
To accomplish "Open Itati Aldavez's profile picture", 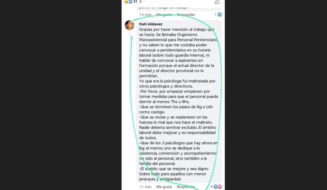I will (x=130, y=25).
